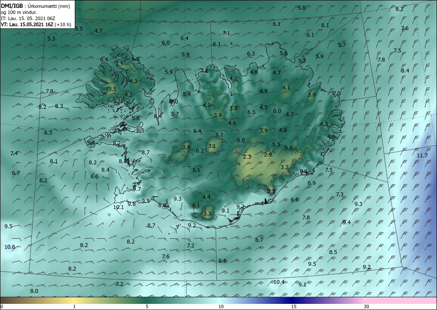Image resolution: width=437 pixels, height=310 pixels.
Task: Click the map value 4.6
Action: click(x=232, y=123)
